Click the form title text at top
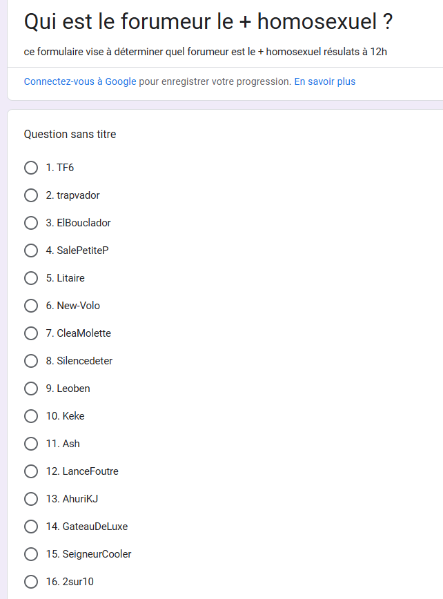The image size is (443, 599). (x=208, y=22)
